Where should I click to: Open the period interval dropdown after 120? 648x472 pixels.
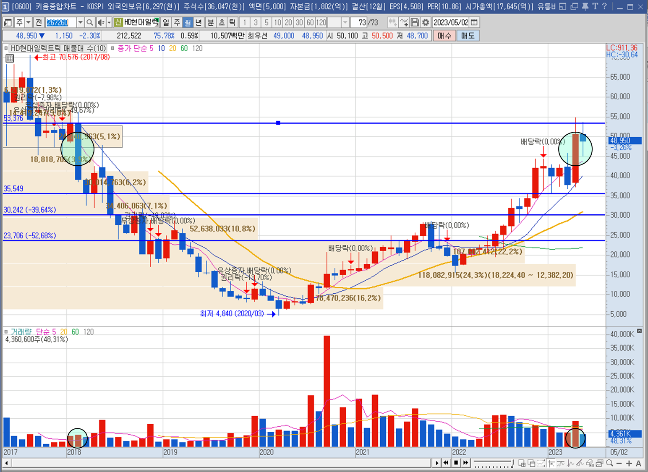pos(345,23)
